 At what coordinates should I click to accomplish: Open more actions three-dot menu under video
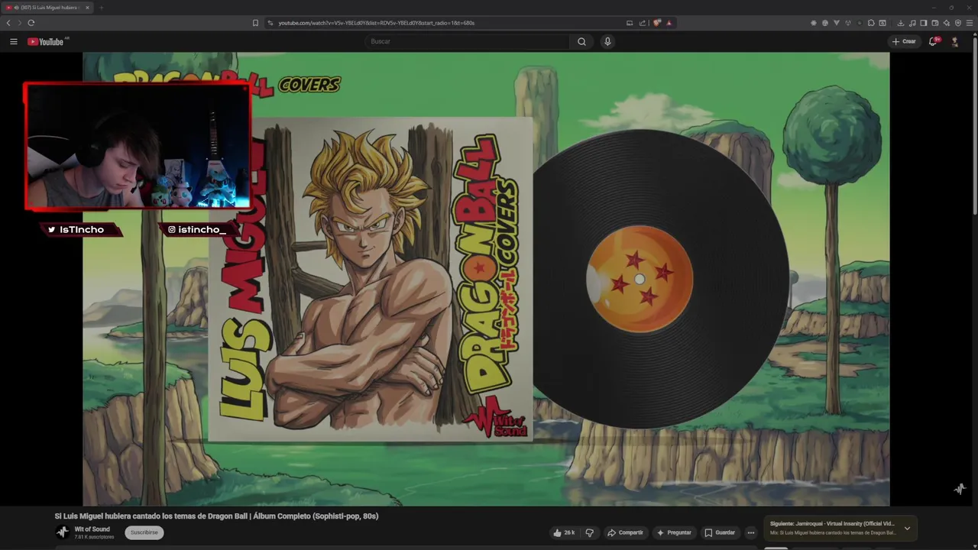751,532
